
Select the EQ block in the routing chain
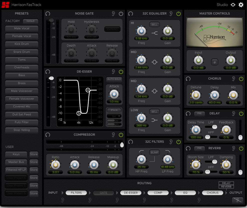[x=185, y=193]
